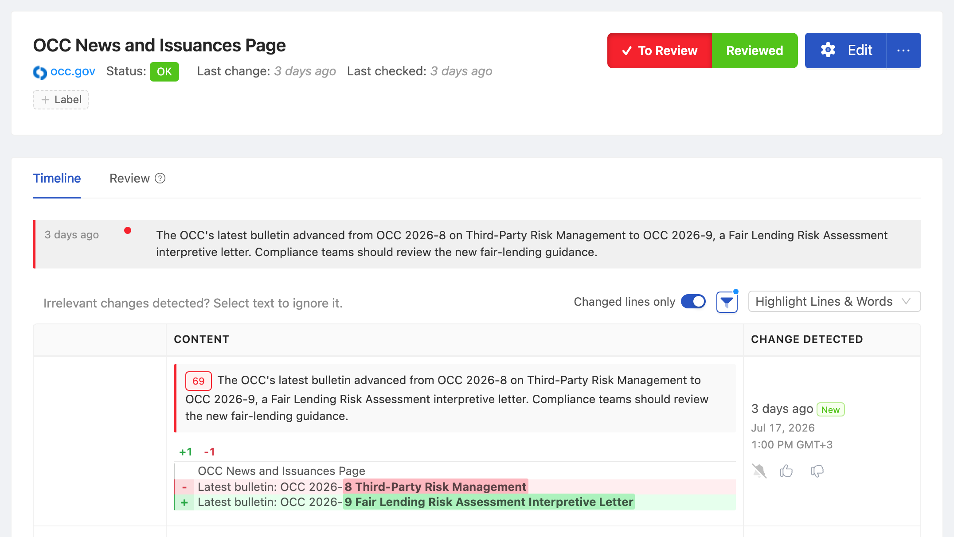This screenshot has height=537, width=954.
Task: Mark page as To Review
Action: pyautogui.click(x=660, y=51)
